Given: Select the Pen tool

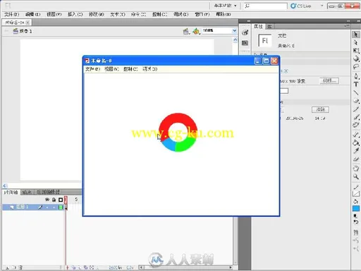Looking at the screenshot, I should pos(356,76).
